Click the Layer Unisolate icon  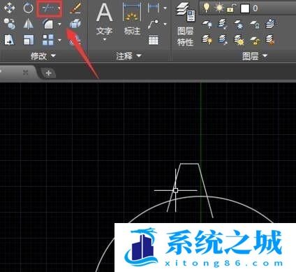223,40
